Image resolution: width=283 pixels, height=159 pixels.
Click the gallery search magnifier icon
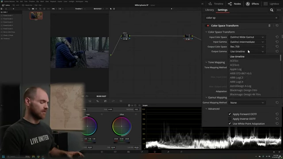tap(40, 9)
